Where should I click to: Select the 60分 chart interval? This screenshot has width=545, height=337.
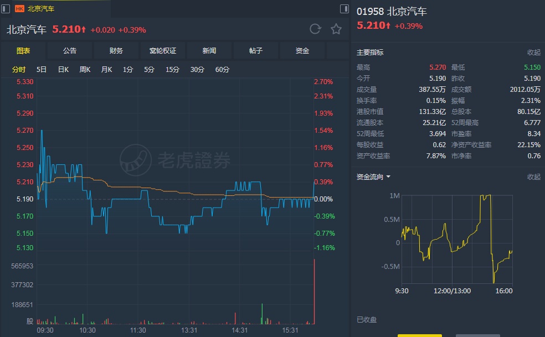222,70
